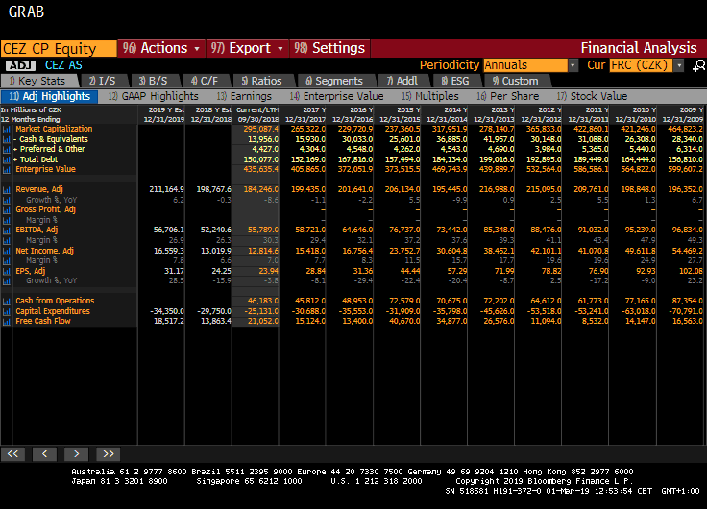Viewport: 707px width, 509px height.
Task: Select the Stock Value sub-tab
Action: (x=592, y=96)
